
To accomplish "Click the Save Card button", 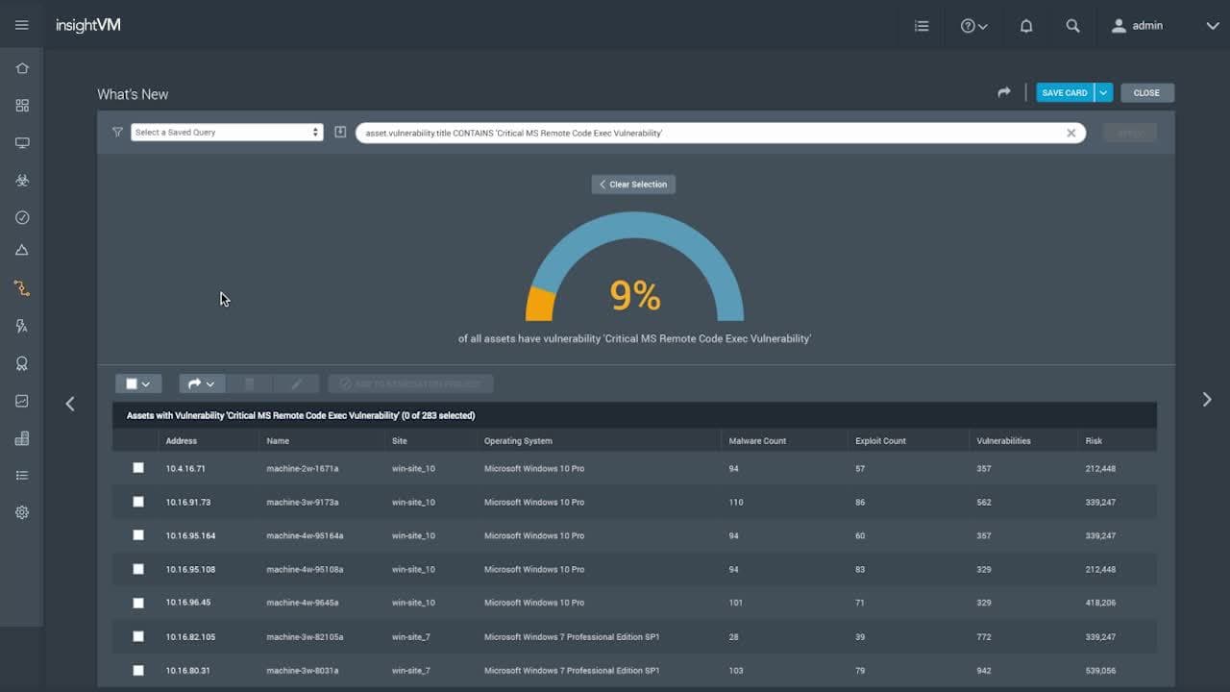I will pos(1065,93).
